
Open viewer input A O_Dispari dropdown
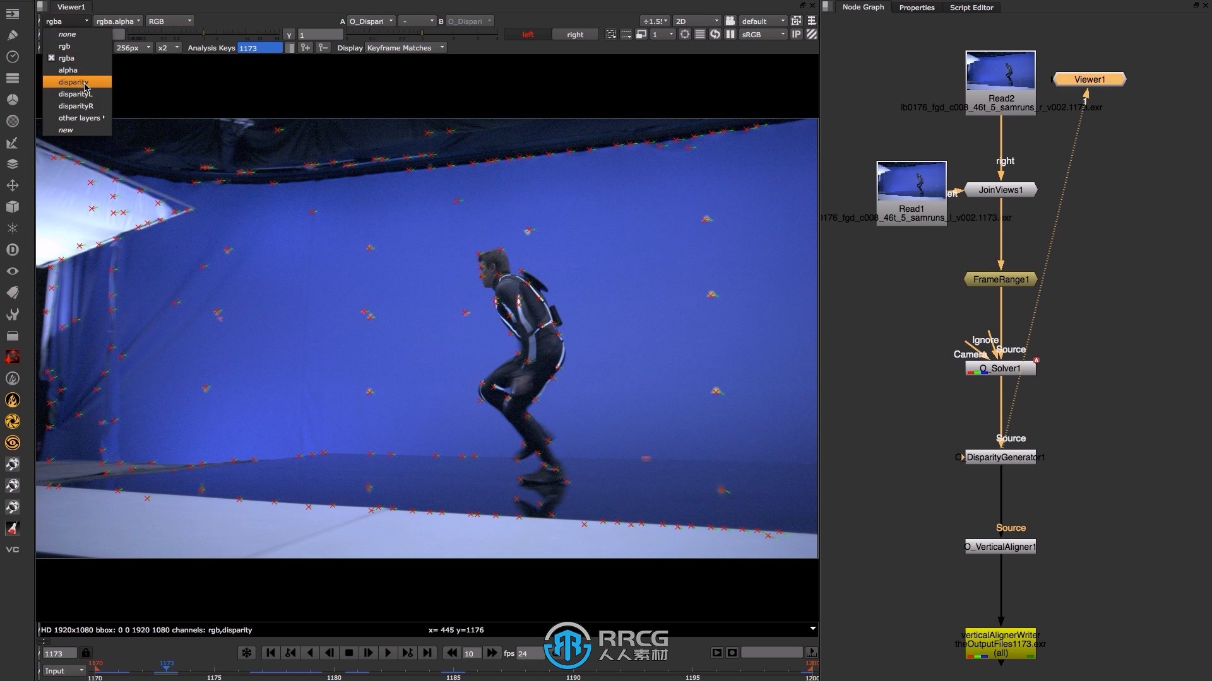tap(371, 21)
